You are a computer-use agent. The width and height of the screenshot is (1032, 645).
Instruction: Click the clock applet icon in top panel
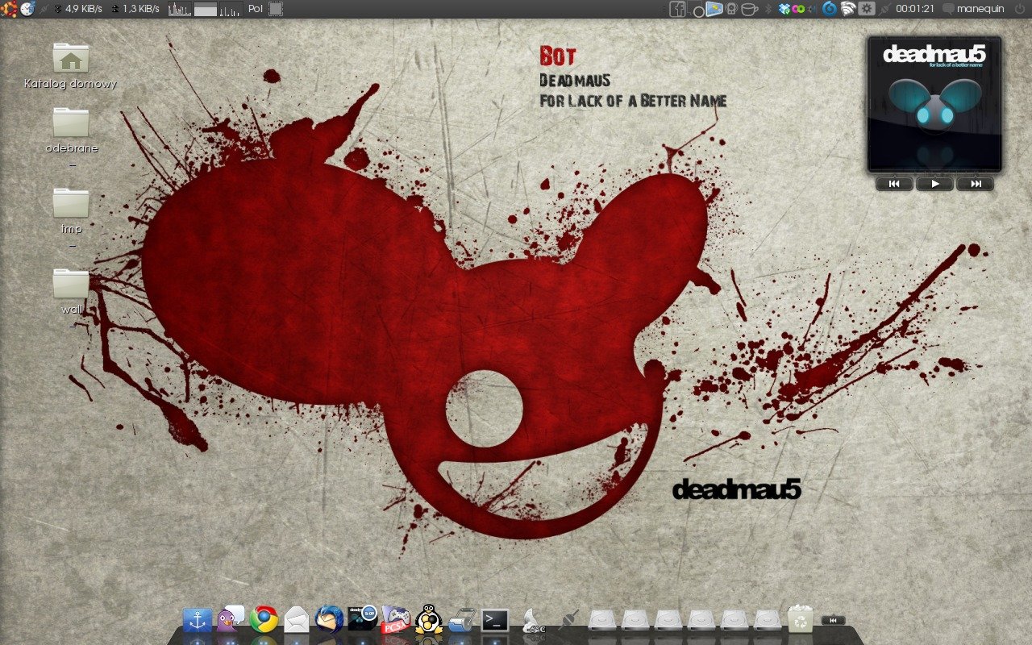pyautogui.click(x=27, y=9)
